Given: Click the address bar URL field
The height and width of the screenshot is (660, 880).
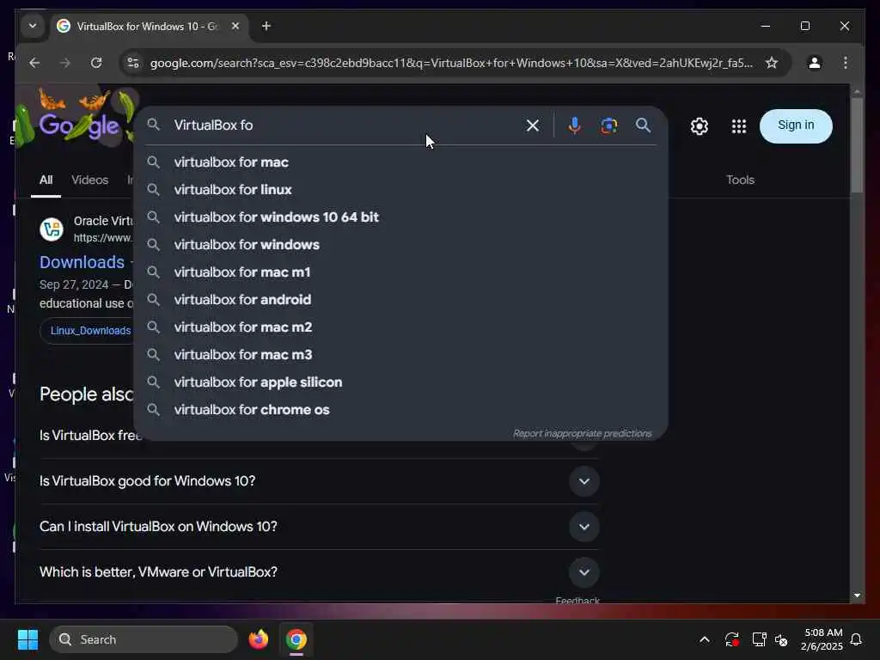Looking at the screenshot, I should 450,63.
